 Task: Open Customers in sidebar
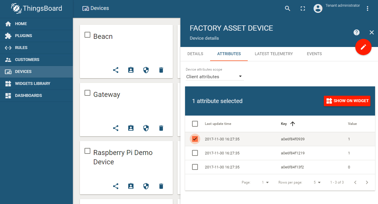[x=36, y=60]
